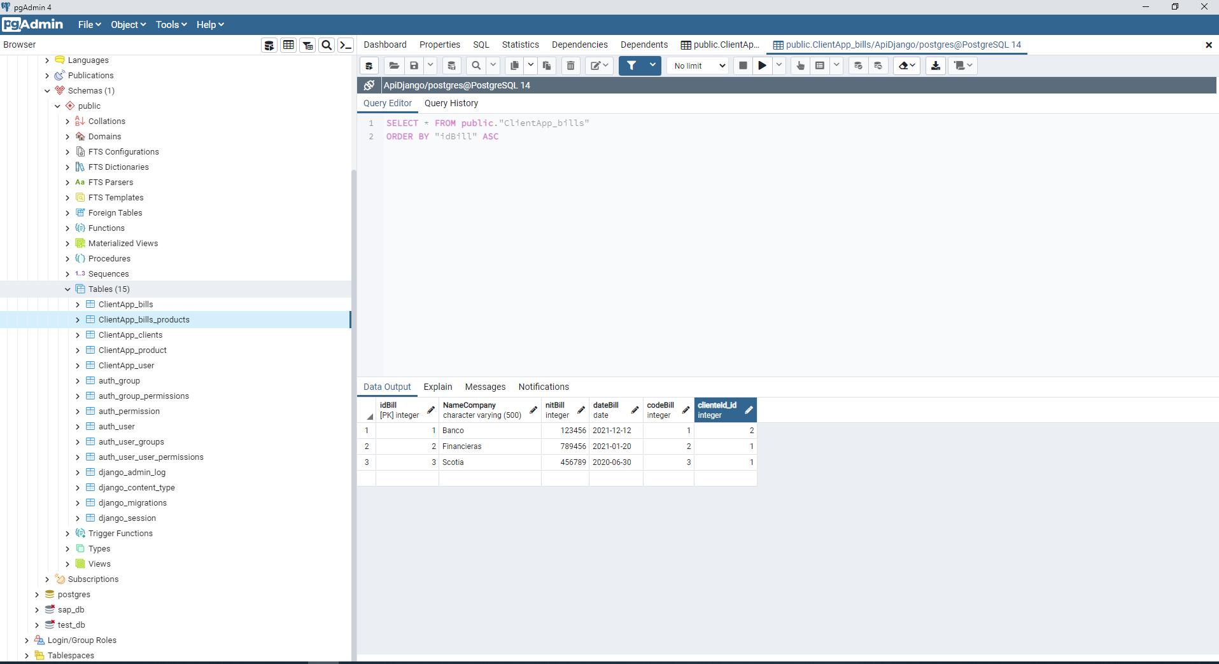Open the No limit rows dropdown

tap(696, 66)
